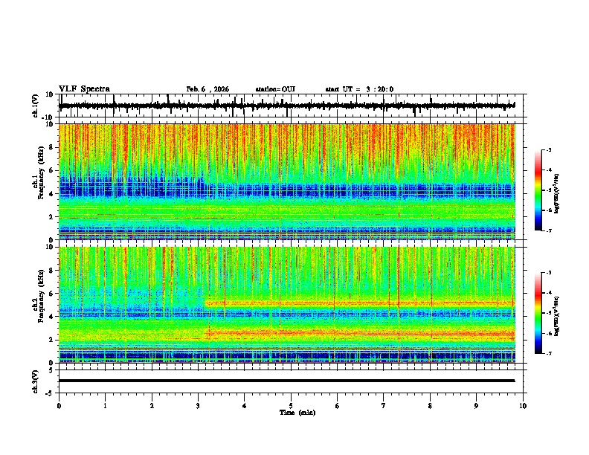
Task: Click the "station=OUI" header label
Action: point(275,89)
